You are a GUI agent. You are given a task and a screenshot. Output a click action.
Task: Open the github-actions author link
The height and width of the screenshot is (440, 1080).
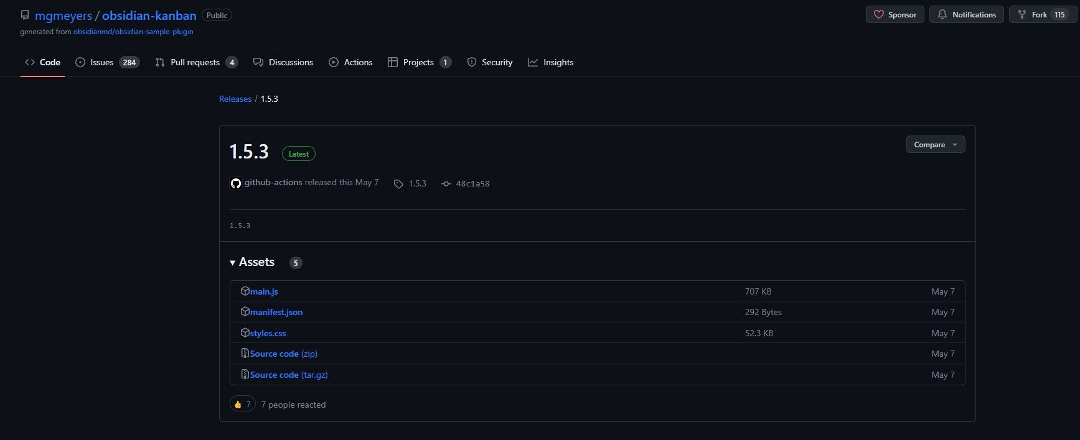[x=273, y=183]
